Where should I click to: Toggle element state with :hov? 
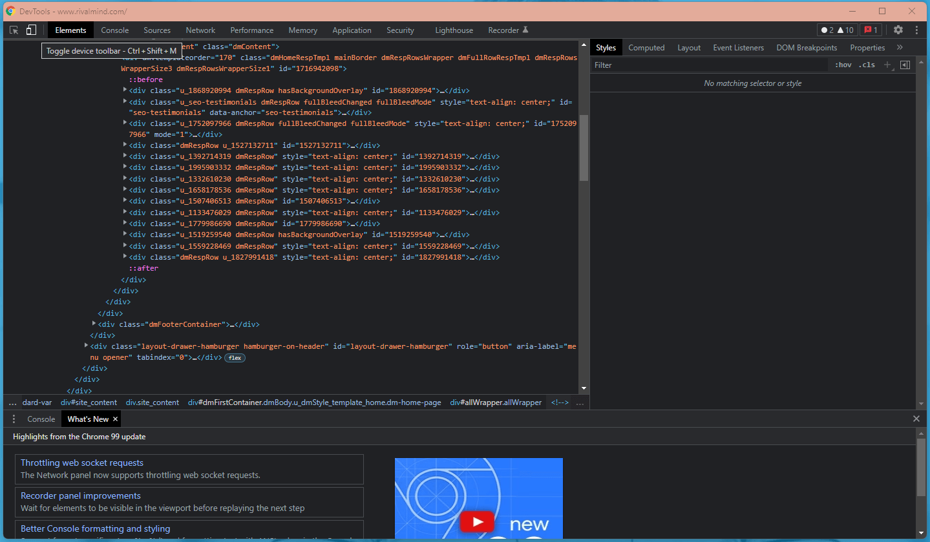(x=843, y=65)
